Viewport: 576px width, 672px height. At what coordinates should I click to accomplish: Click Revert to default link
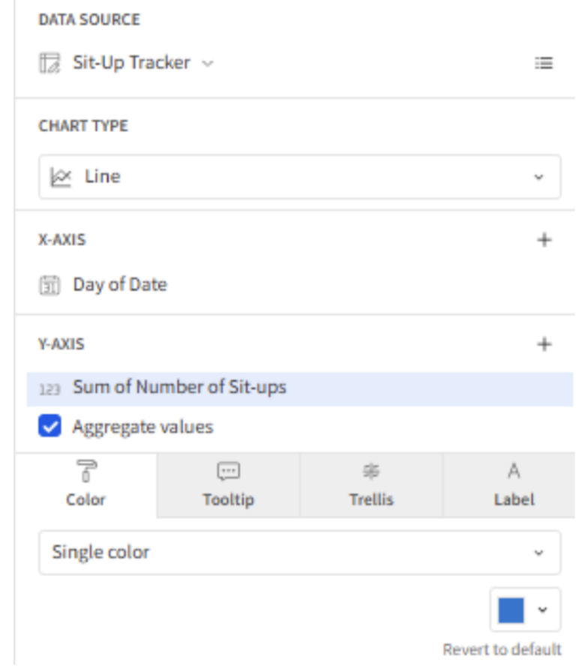pos(502,649)
